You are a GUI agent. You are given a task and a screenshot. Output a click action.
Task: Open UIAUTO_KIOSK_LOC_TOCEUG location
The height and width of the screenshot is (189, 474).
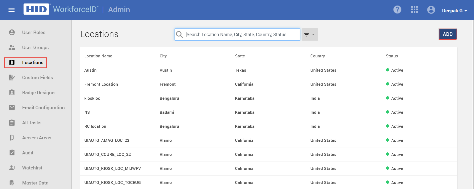point(268,182)
